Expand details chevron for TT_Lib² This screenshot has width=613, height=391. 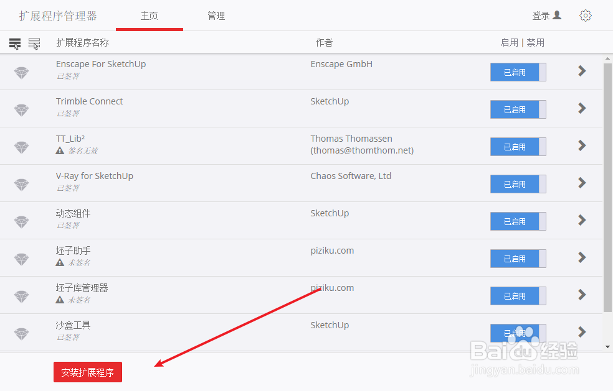coord(582,145)
